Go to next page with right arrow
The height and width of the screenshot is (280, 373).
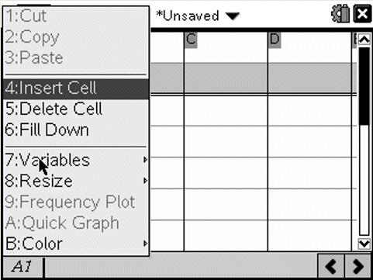click(x=358, y=266)
